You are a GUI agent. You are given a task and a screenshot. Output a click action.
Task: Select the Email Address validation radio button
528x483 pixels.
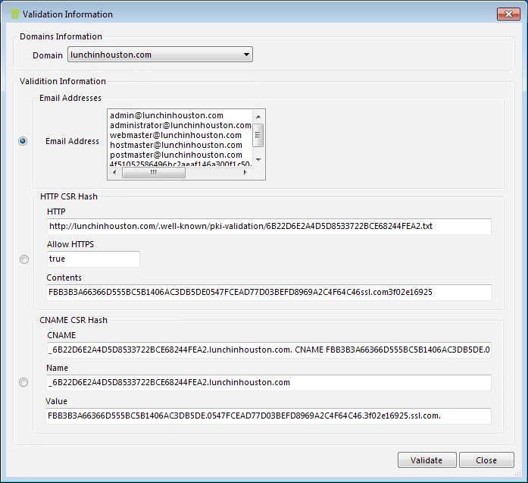(x=23, y=141)
